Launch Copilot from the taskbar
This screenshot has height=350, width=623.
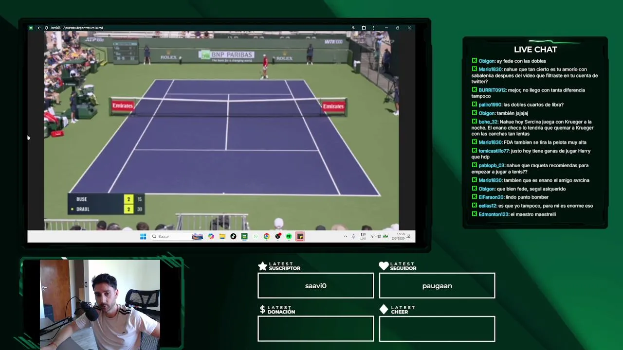(x=211, y=236)
